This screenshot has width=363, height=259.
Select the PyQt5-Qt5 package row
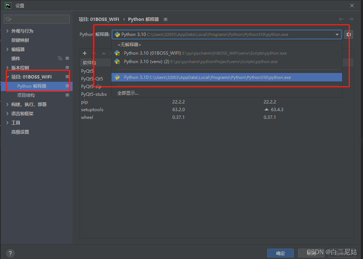coord(92,79)
